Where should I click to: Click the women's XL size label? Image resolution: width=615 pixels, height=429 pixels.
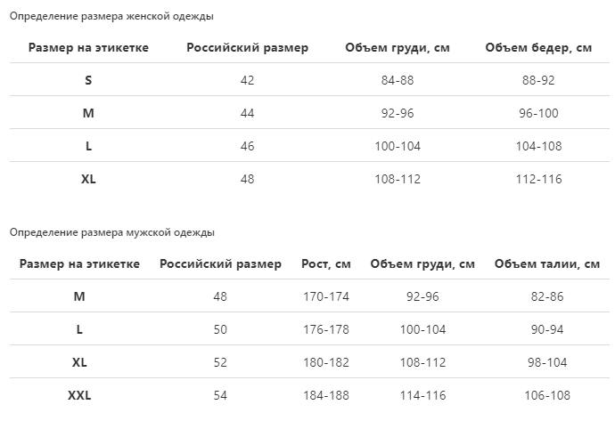coord(88,179)
